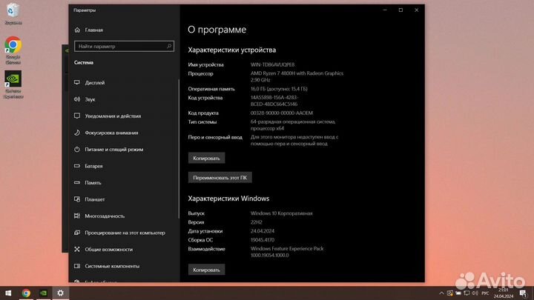Click the Settings gear in the taskbar
The width and height of the screenshot is (534, 300).
(60, 293)
